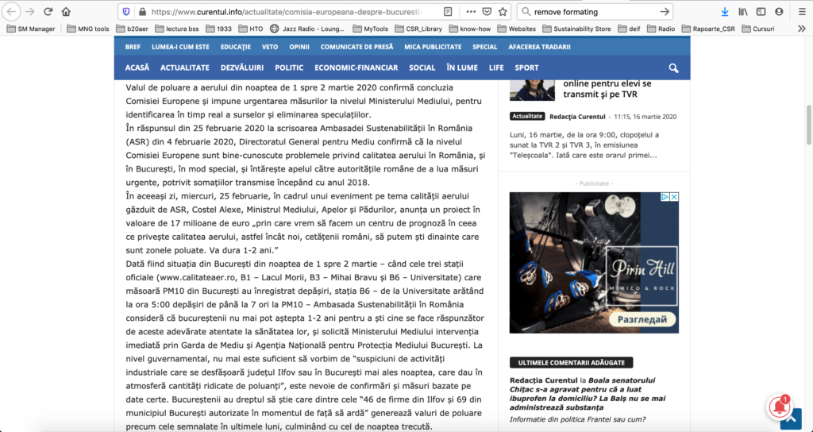Viewport: 813px width, 432px height.
Task: Click the address bar URL field
Action: [287, 11]
